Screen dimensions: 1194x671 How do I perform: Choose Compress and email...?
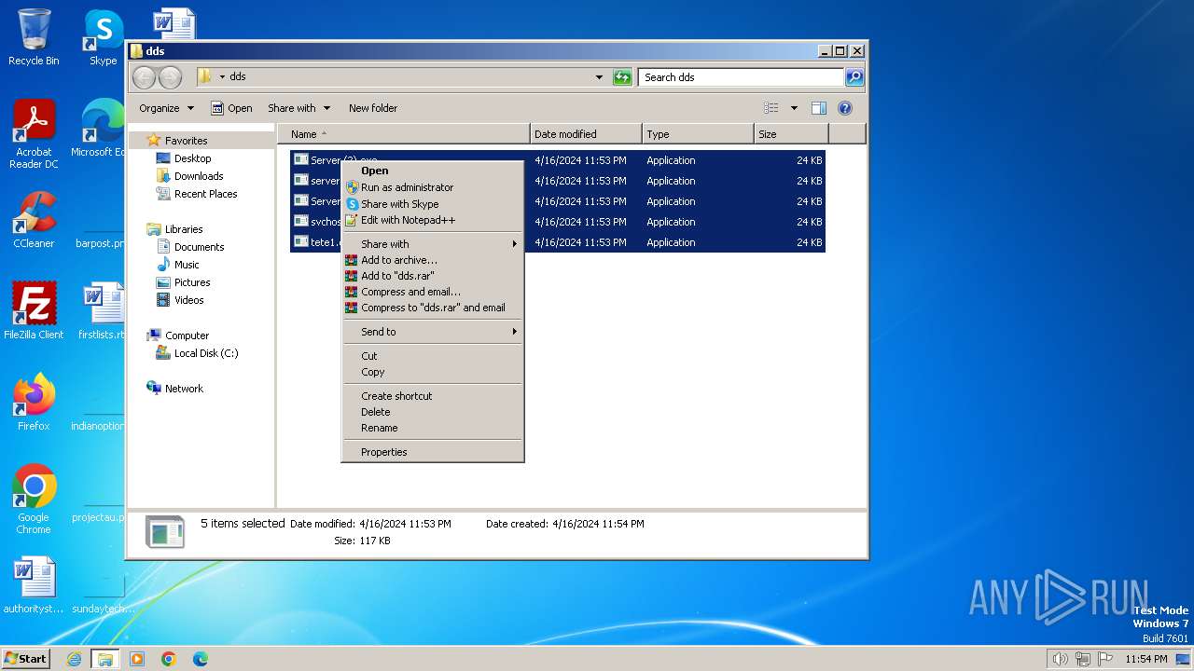[433, 292]
